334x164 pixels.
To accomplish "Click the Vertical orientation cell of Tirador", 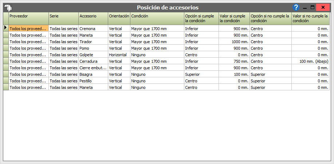I will [x=119, y=42].
